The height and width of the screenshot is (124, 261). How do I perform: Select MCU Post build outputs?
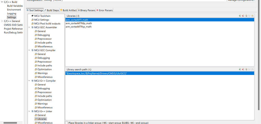coord(46,23)
